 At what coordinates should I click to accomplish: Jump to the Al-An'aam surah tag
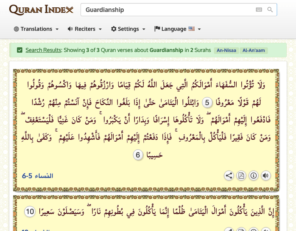254,50
